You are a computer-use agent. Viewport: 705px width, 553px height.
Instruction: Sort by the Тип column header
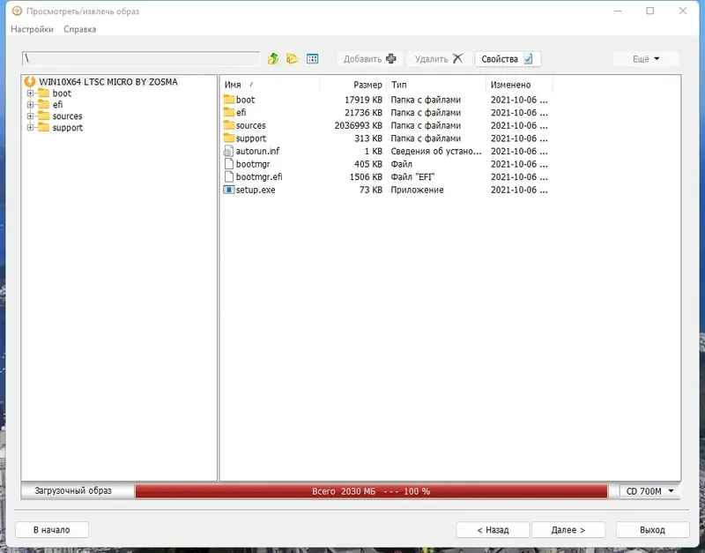[x=436, y=85]
